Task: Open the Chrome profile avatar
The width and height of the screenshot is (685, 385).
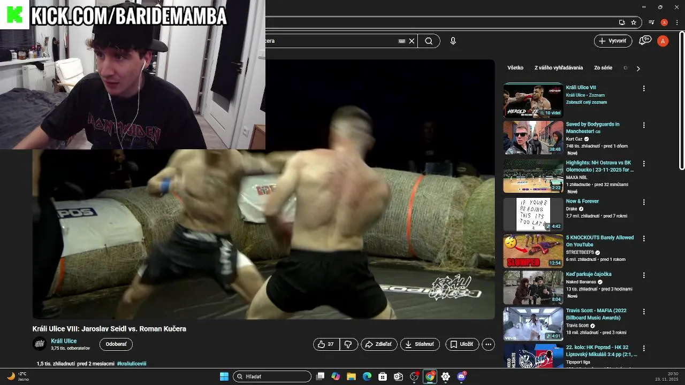Action: [664, 22]
